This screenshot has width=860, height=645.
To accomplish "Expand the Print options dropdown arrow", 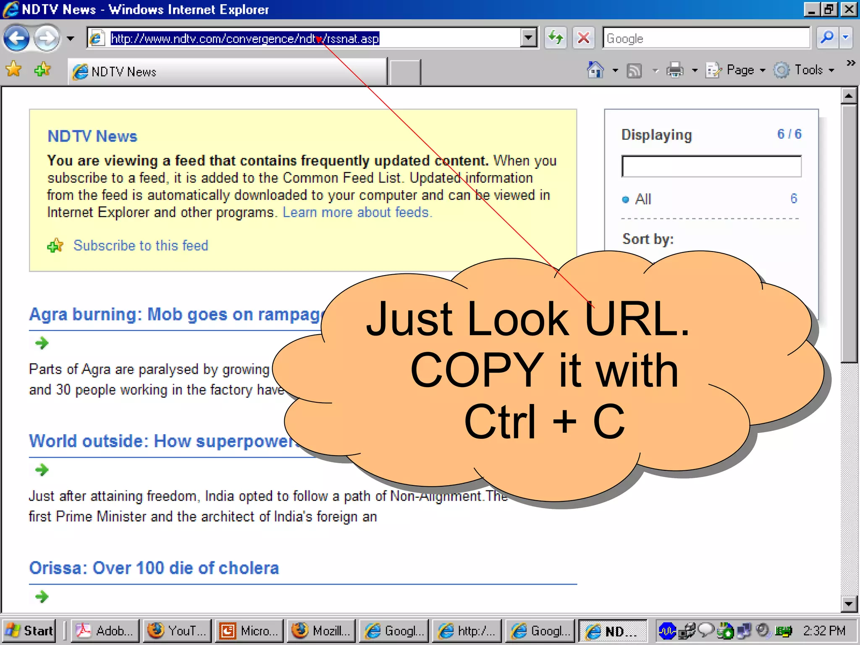I will [x=695, y=71].
